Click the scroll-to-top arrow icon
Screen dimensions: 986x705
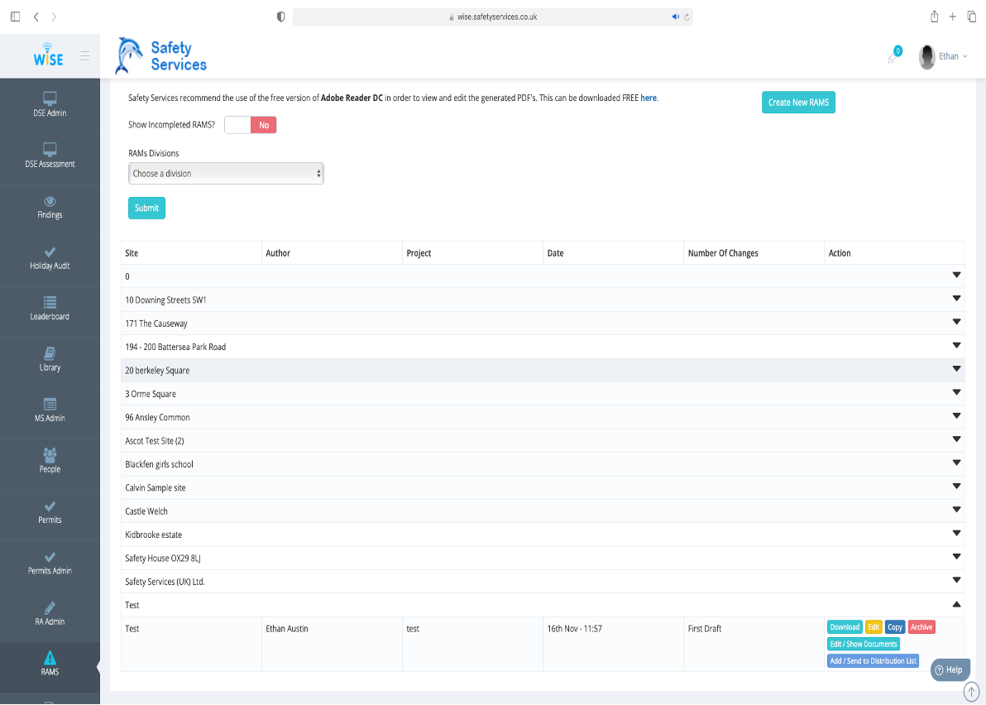[x=972, y=691]
